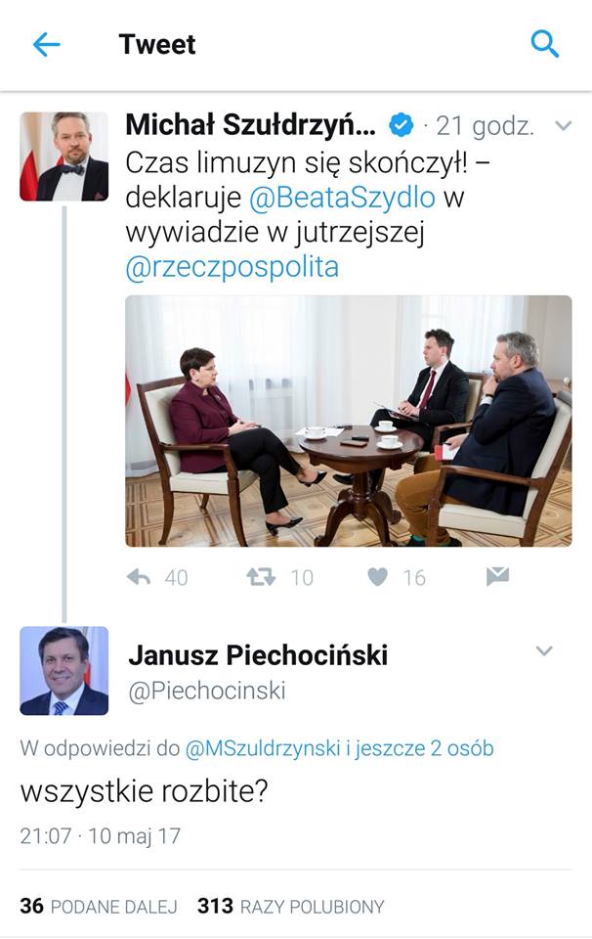Reply to Szułdrzyński's tweet via arrow icon
Image resolution: width=592 pixels, height=939 pixels.
pyautogui.click(x=139, y=577)
